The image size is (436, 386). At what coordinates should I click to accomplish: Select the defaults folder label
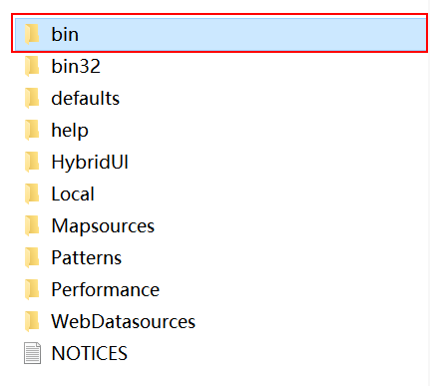click(x=86, y=98)
